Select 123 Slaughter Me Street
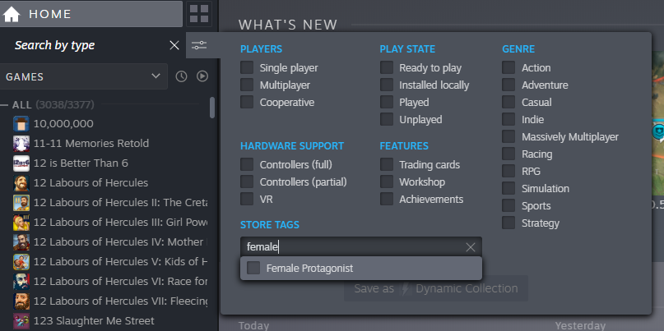The image size is (664, 331). coord(93,320)
